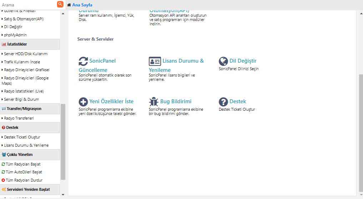Open Yeni Özellikler İste link

[111, 101]
